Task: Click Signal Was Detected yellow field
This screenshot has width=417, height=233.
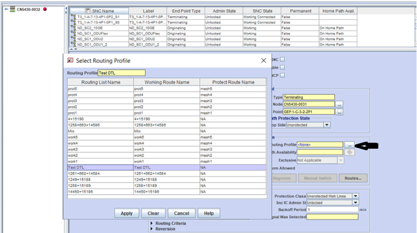Action: click(333, 217)
